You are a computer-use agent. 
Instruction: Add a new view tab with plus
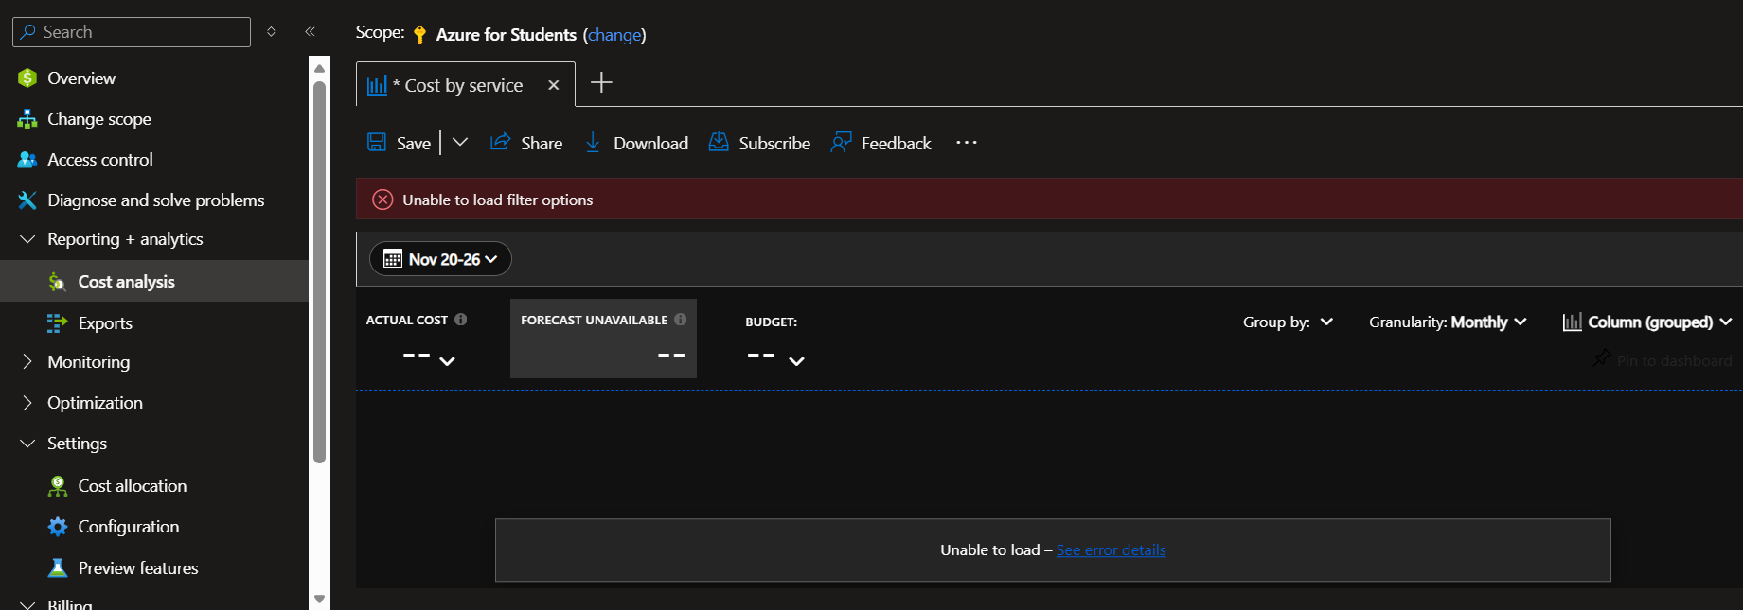(601, 83)
